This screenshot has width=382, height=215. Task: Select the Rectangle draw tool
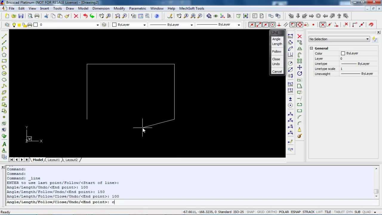click(4, 61)
